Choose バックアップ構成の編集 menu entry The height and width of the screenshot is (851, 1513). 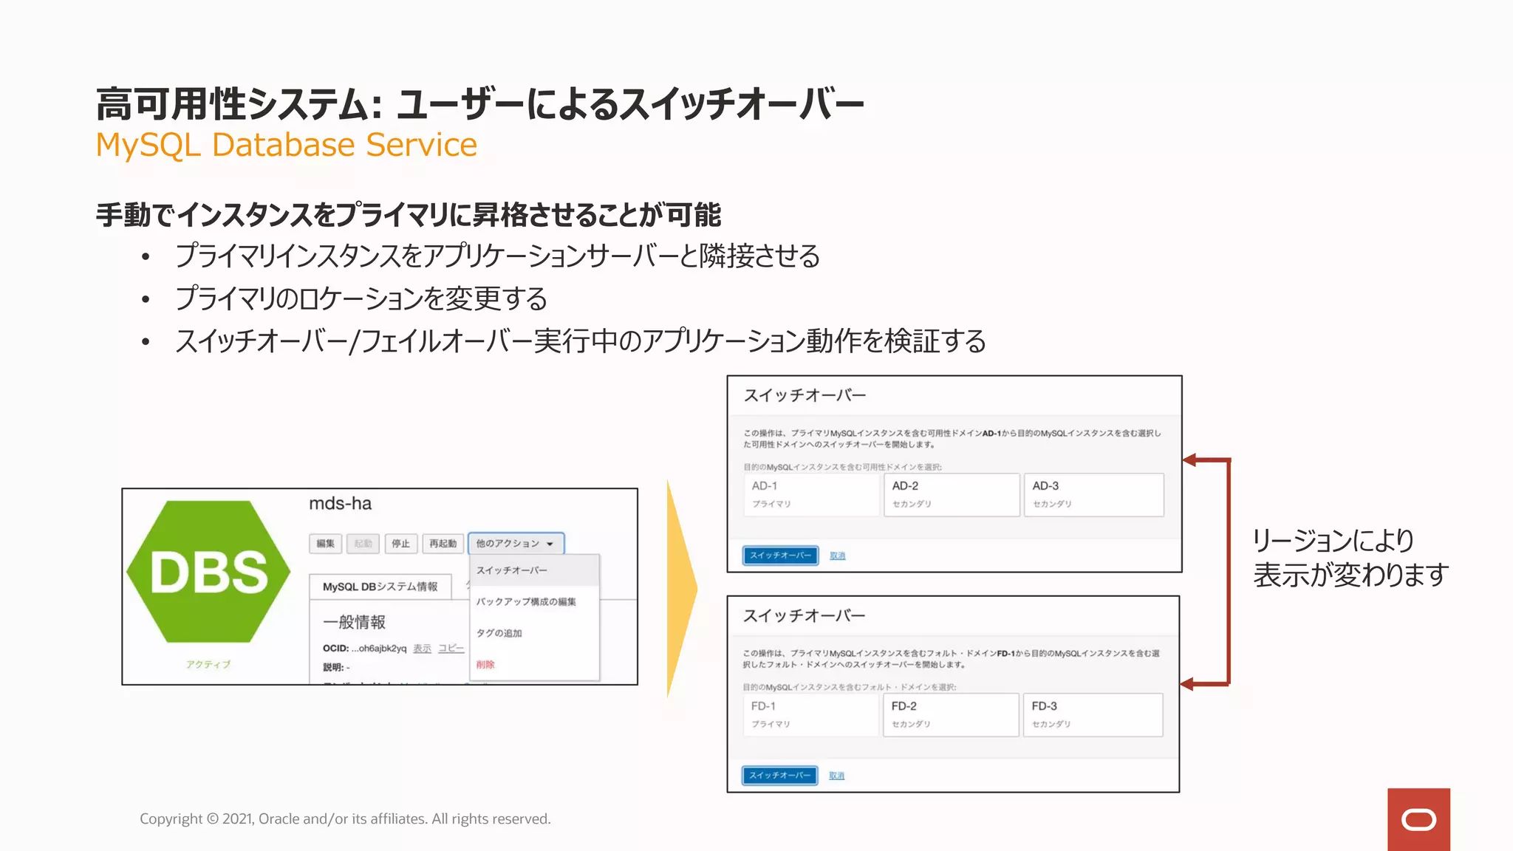533,601
